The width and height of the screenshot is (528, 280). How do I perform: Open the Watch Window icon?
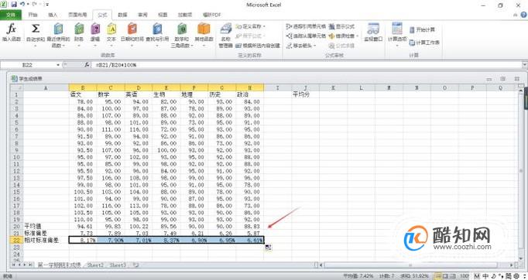point(373,32)
